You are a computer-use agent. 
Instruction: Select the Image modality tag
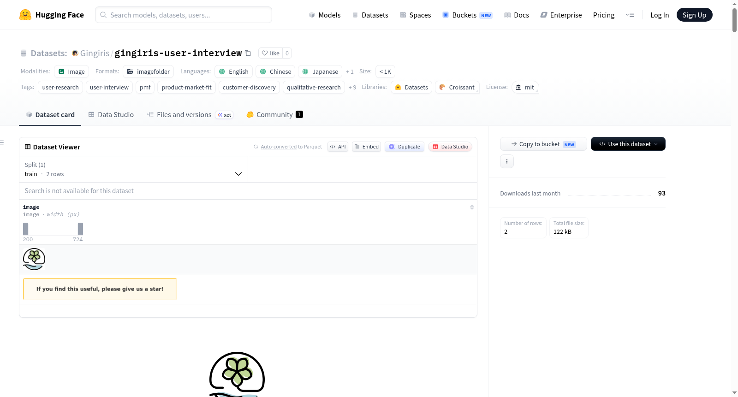click(71, 71)
